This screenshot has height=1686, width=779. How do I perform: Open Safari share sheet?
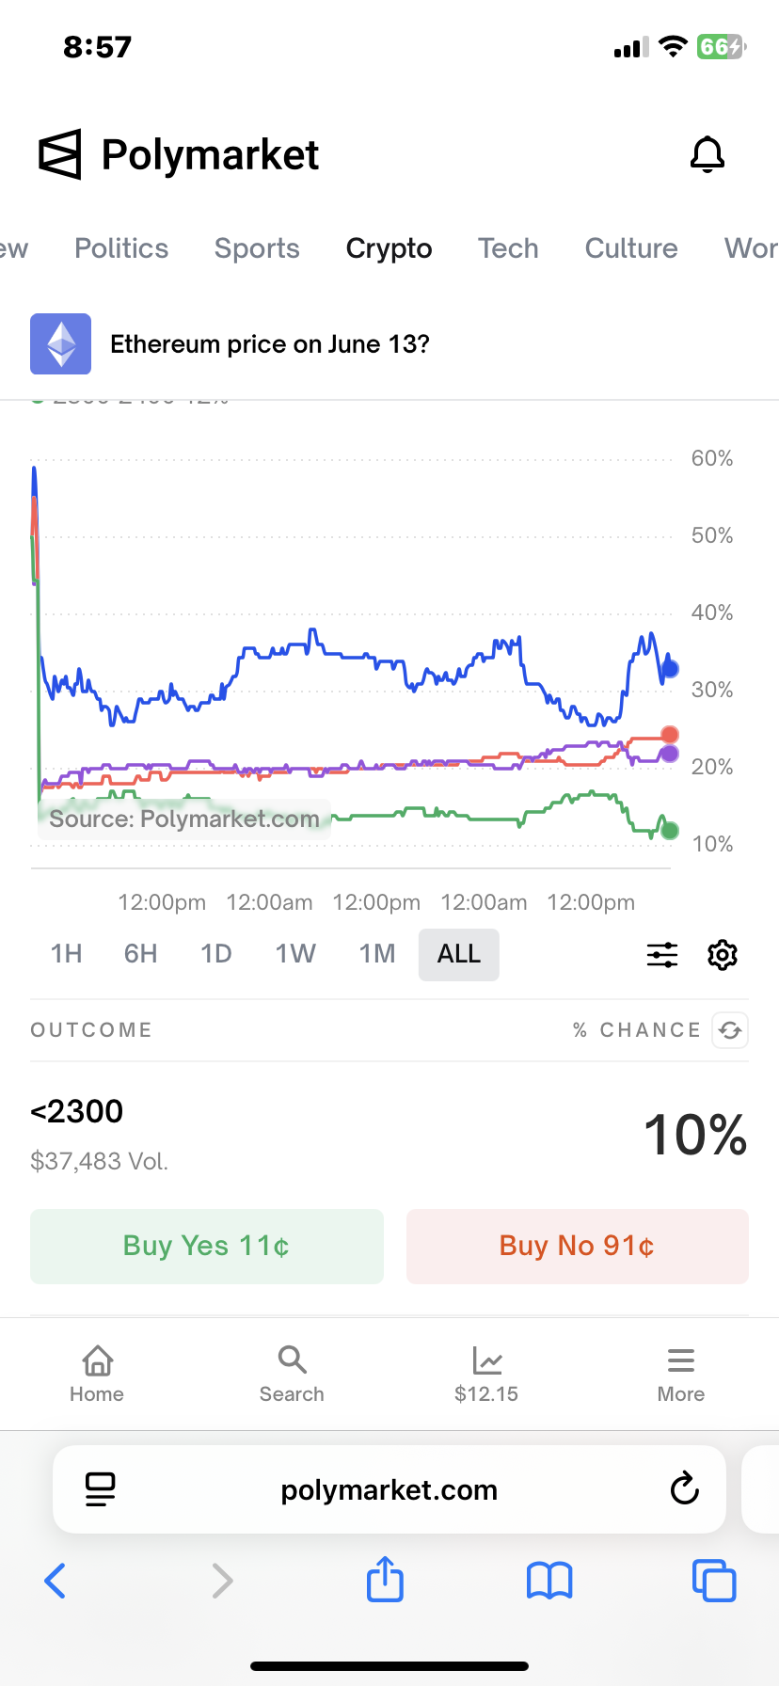[385, 1579]
